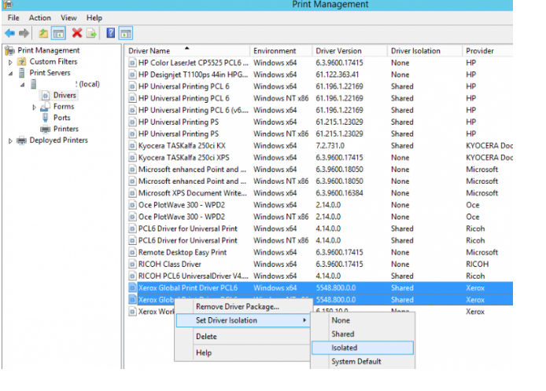Screen dimensions: 546x391
Task: Click driver icon of HP Color LaserJet CP5525
Action: coord(132,63)
